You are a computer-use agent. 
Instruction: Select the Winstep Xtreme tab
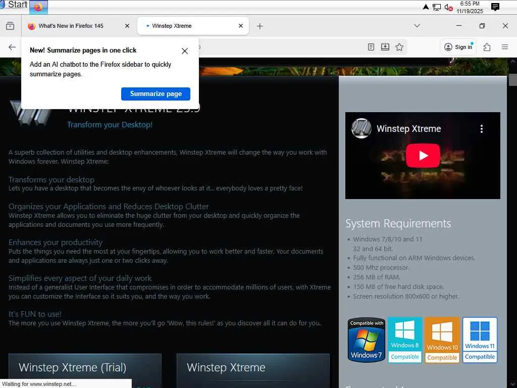(193, 26)
